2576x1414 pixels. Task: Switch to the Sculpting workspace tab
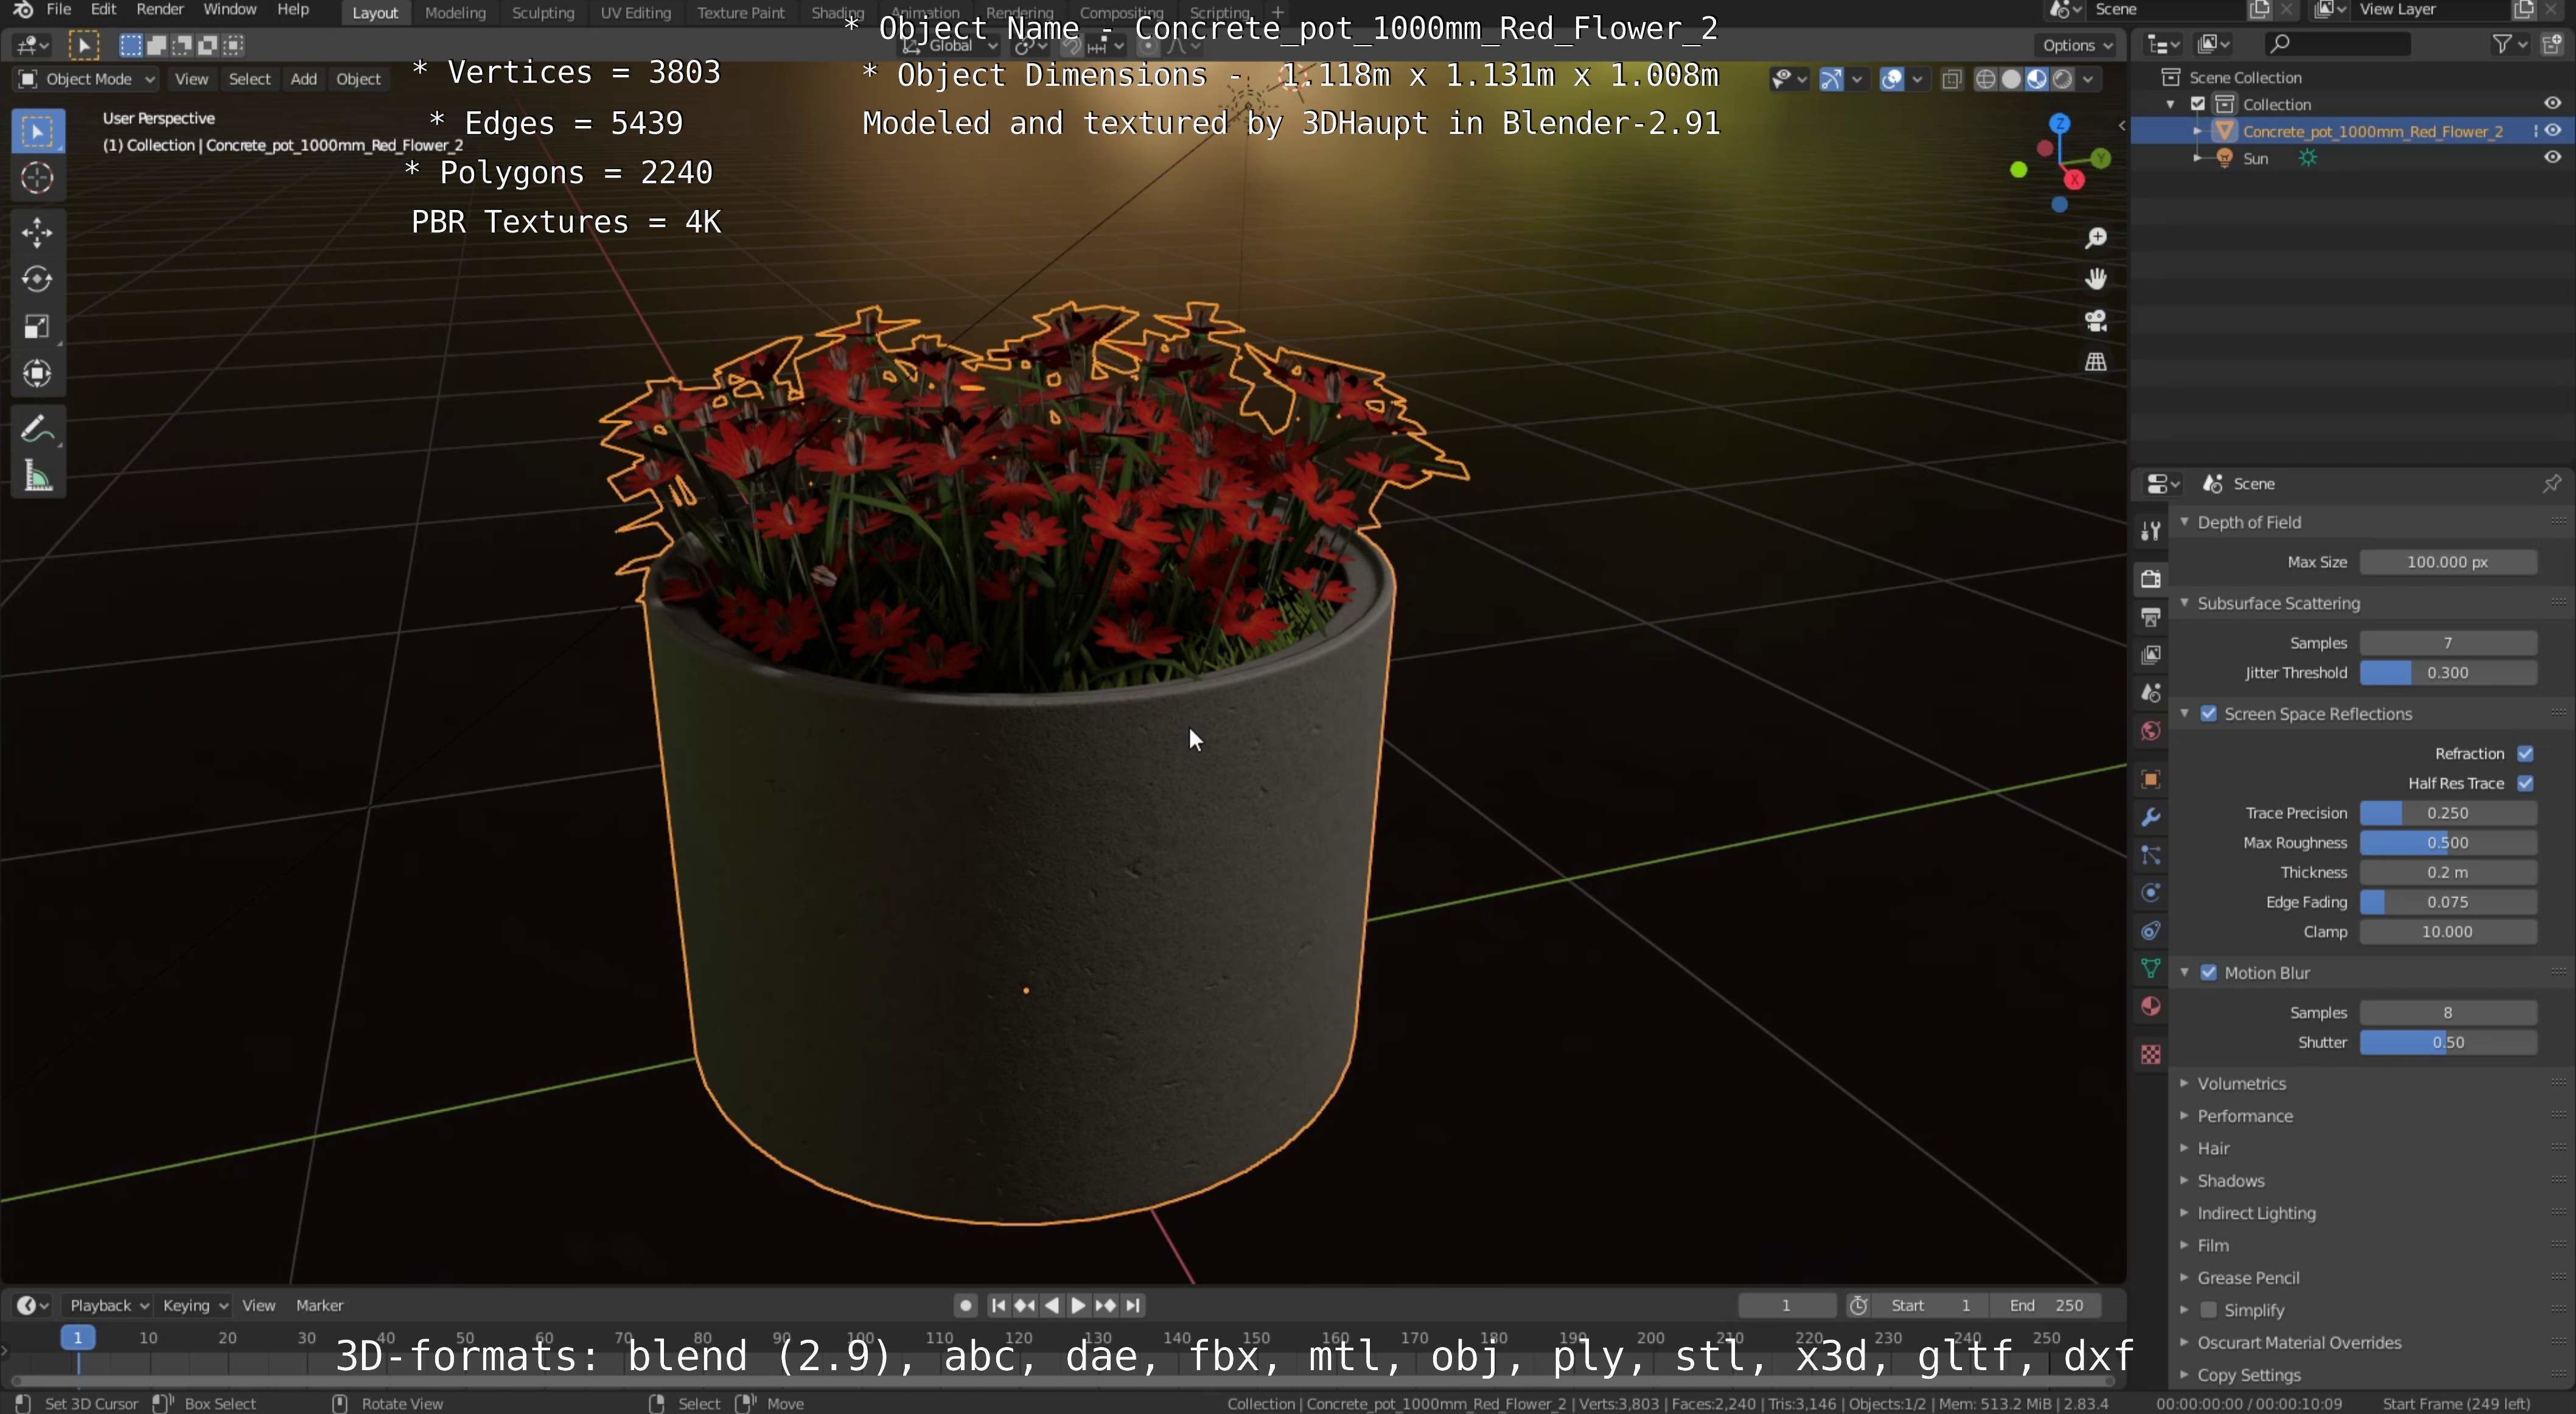click(543, 12)
